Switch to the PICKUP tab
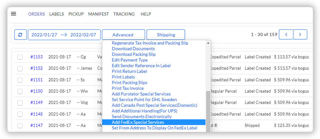 pos(76,14)
